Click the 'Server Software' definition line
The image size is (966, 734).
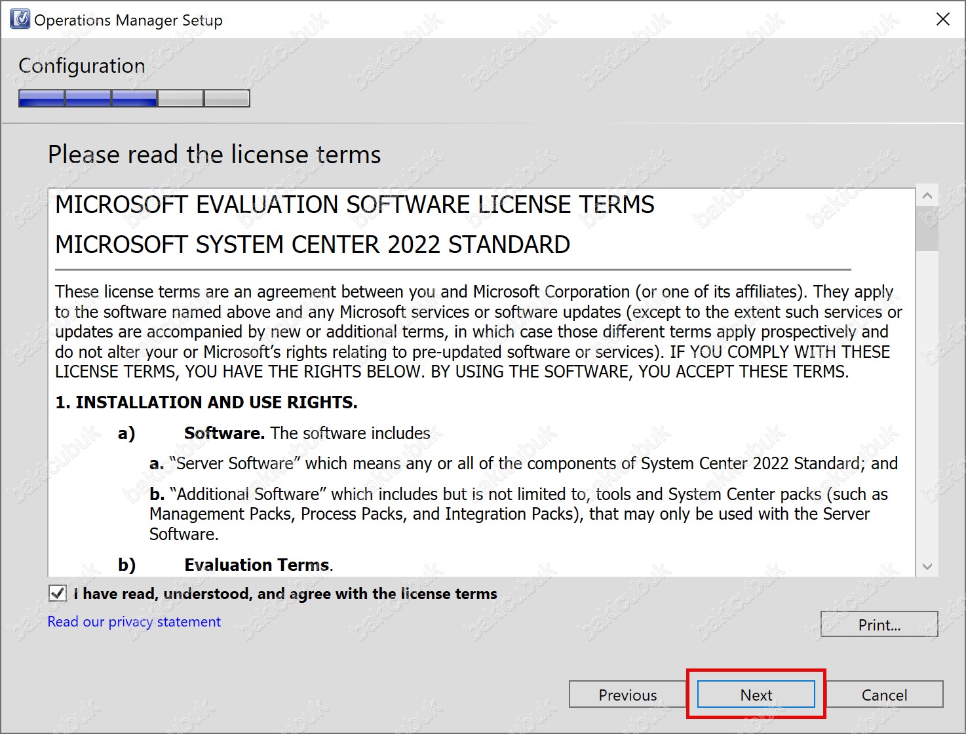click(x=524, y=463)
